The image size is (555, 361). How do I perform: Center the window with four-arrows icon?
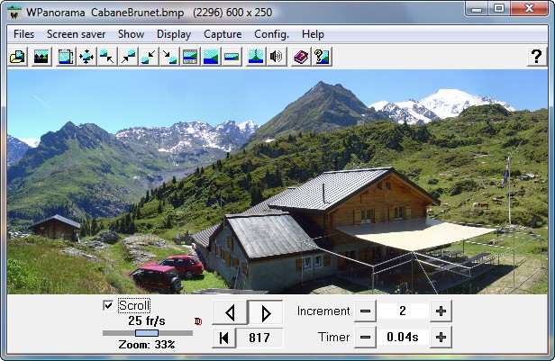coord(86,57)
